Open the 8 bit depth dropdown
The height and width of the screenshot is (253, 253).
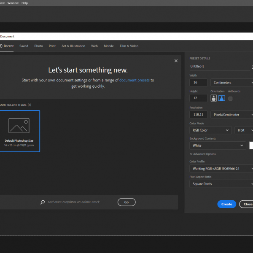244,130
